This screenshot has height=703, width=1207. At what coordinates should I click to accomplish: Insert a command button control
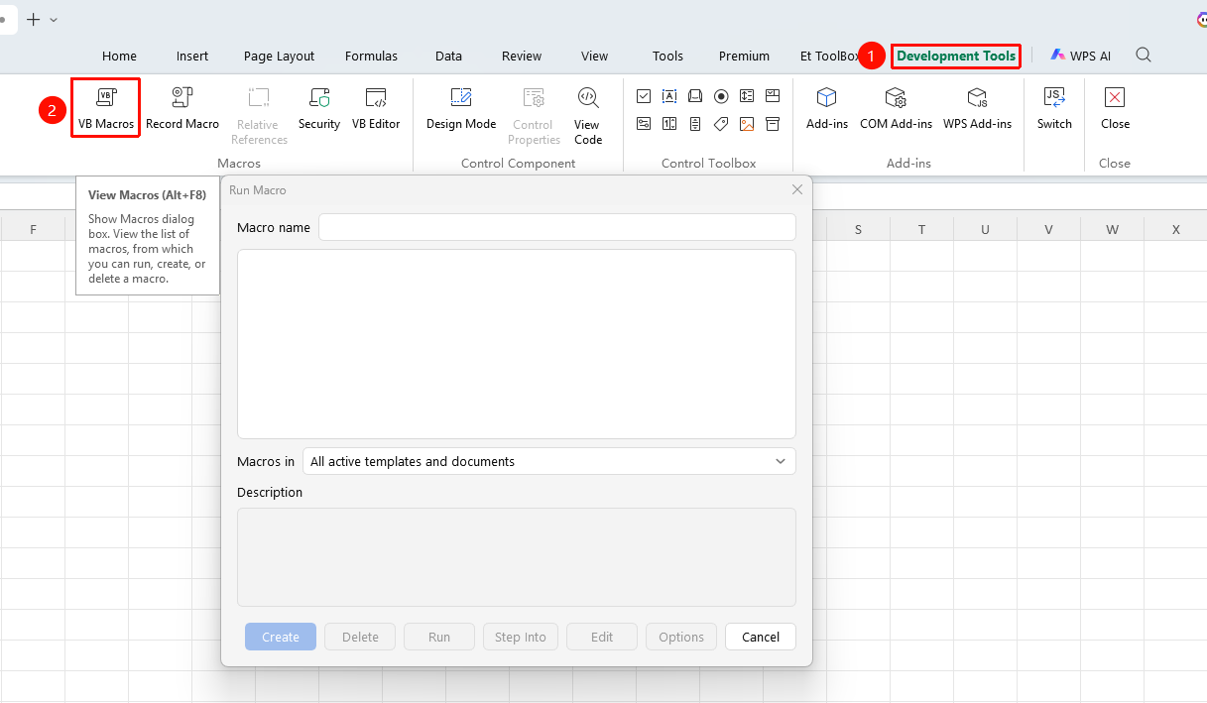pos(695,96)
